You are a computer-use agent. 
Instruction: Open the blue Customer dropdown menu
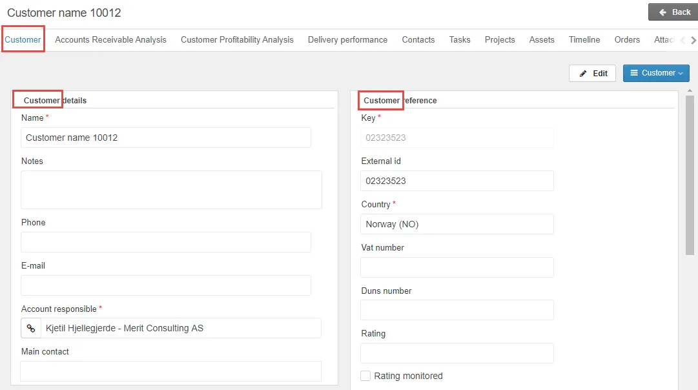tap(656, 73)
